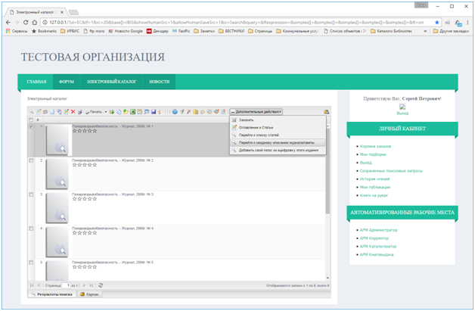Tick the checkbox for record 2
Screen dimensions: 475x311
31,160
